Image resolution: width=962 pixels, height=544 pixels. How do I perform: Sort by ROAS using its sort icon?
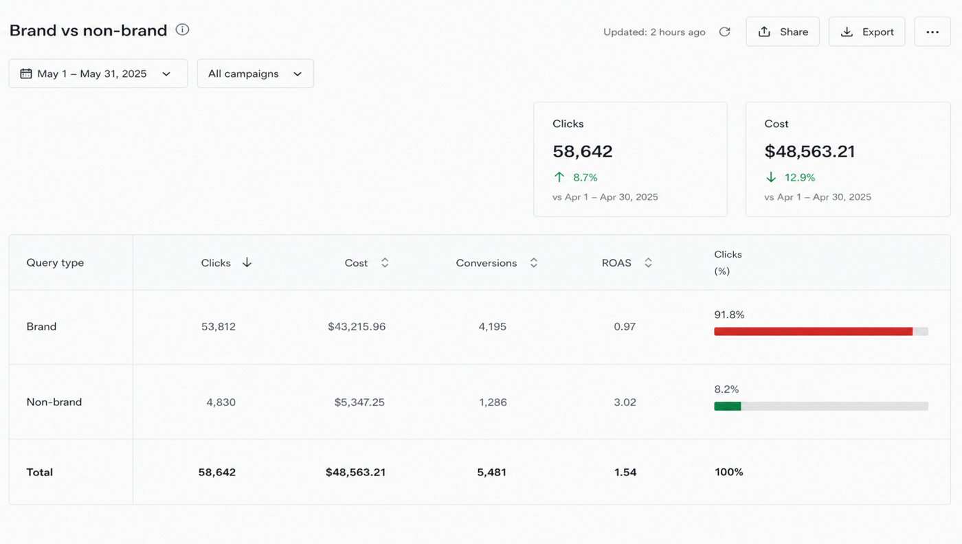648,262
